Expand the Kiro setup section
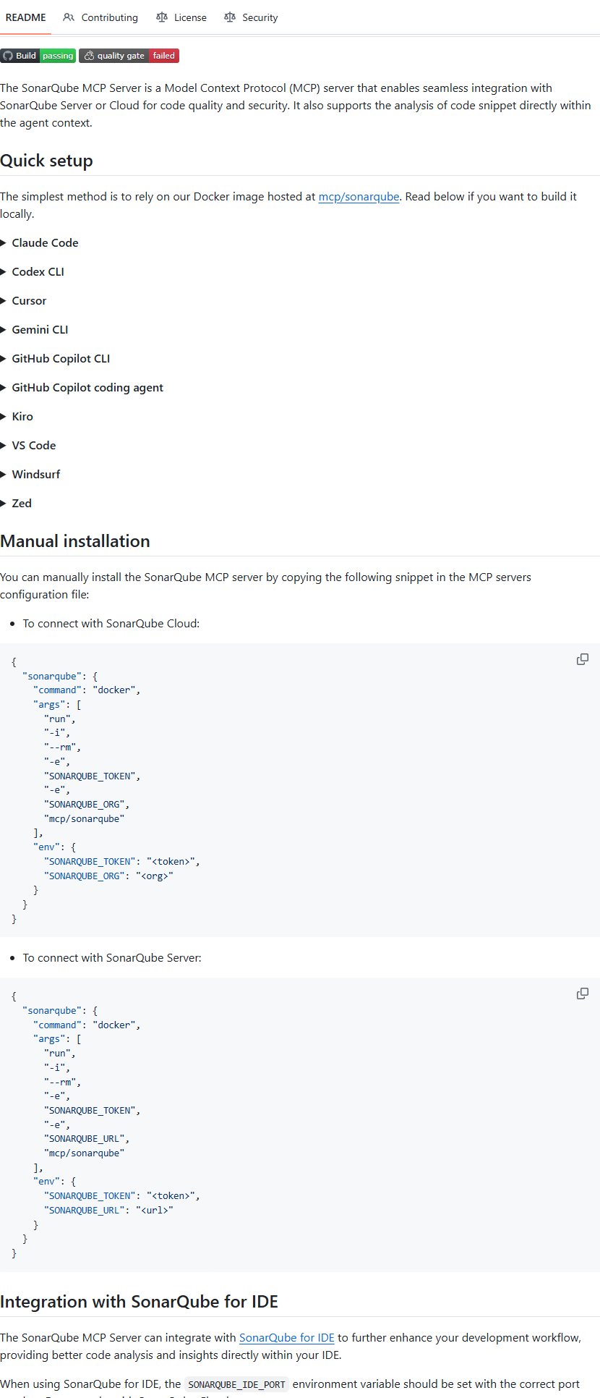600x1398 pixels. (x=22, y=417)
